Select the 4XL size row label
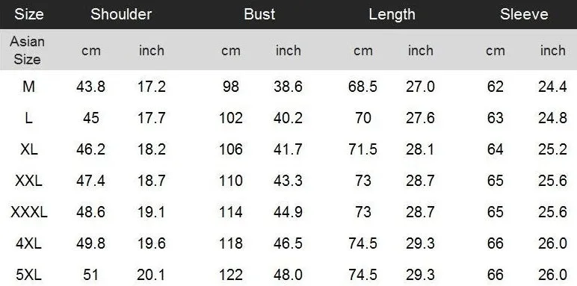 [28, 243]
